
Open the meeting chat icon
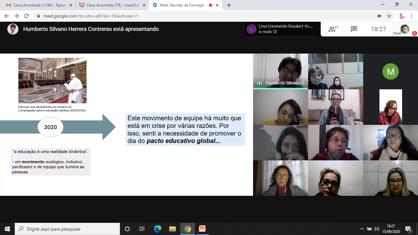pyautogui.click(x=354, y=29)
